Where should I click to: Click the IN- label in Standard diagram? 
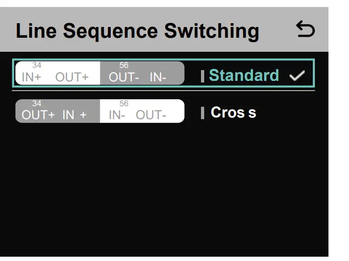pyautogui.click(x=158, y=77)
